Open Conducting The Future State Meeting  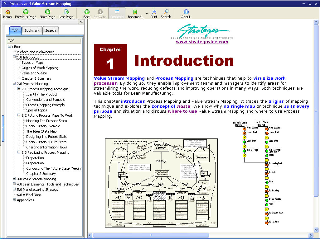click(x=53, y=168)
